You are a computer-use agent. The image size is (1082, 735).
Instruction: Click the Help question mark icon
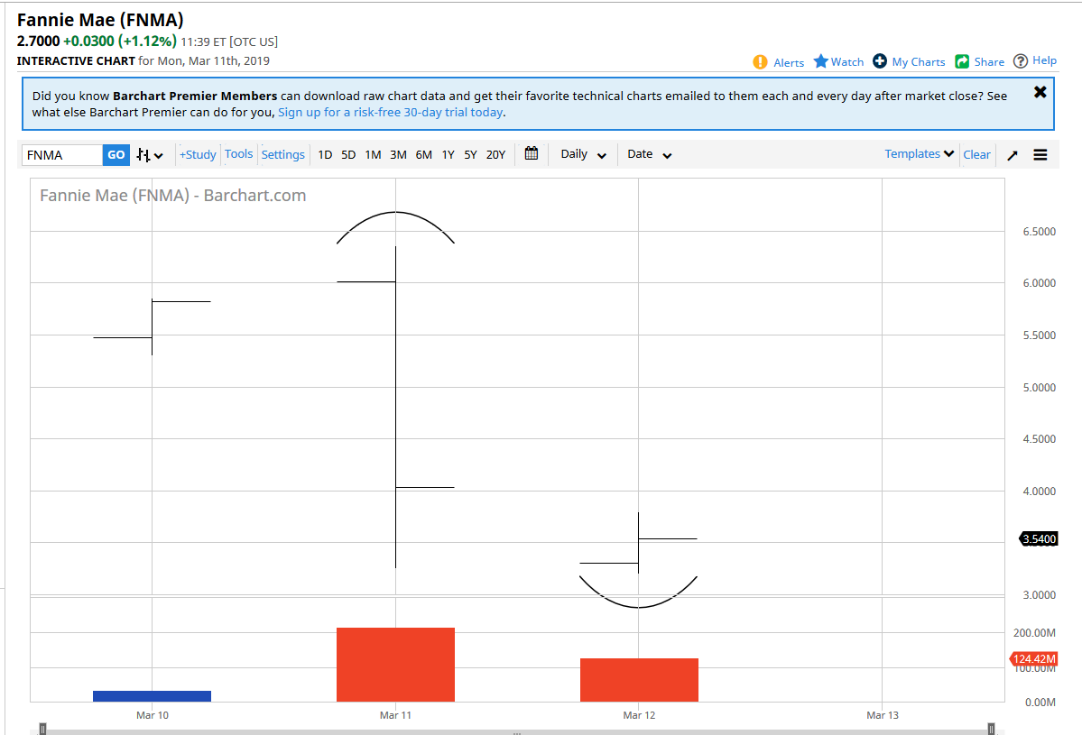(1021, 61)
